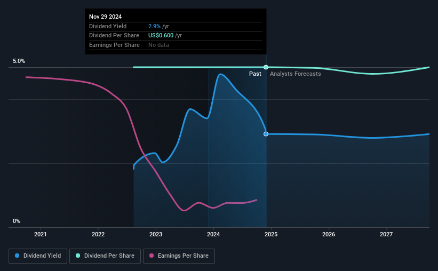Click the pink Earnings Per Share legend dot
438x271 pixels.
152,256
